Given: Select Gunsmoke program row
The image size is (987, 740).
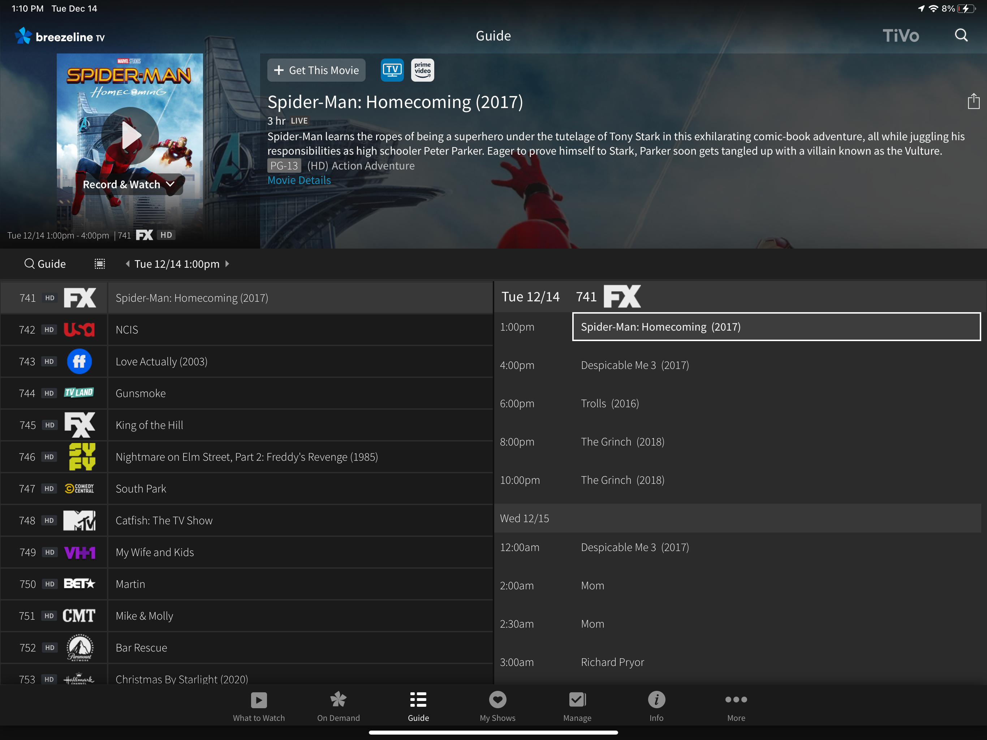Looking at the screenshot, I should (x=300, y=393).
